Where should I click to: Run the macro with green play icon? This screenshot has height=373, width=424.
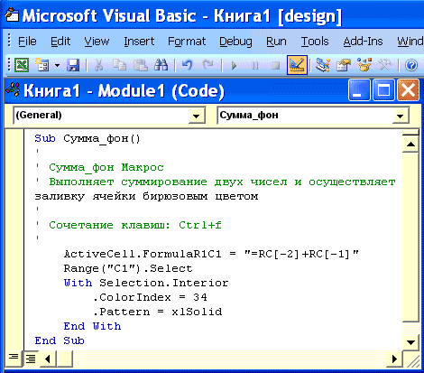(x=234, y=65)
